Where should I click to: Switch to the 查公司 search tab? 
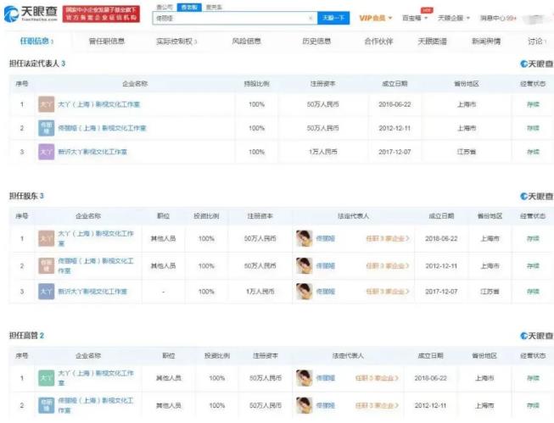[x=165, y=7]
